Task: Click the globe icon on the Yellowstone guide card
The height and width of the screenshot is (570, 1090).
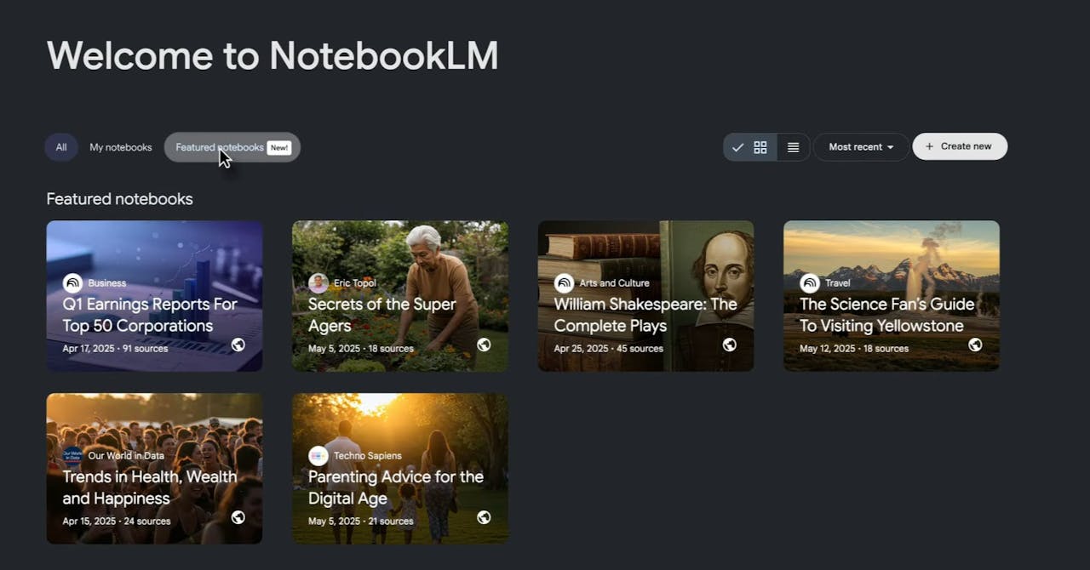Action: [975, 345]
